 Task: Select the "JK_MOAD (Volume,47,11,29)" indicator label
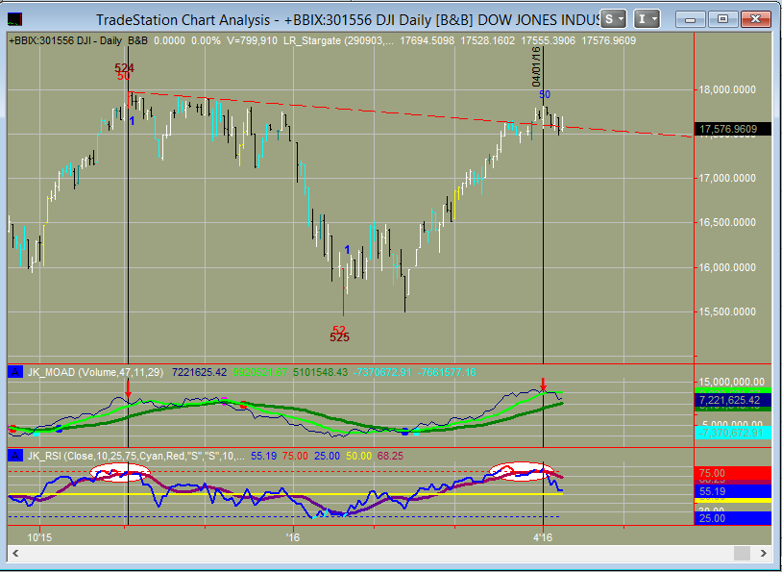click(95, 372)
